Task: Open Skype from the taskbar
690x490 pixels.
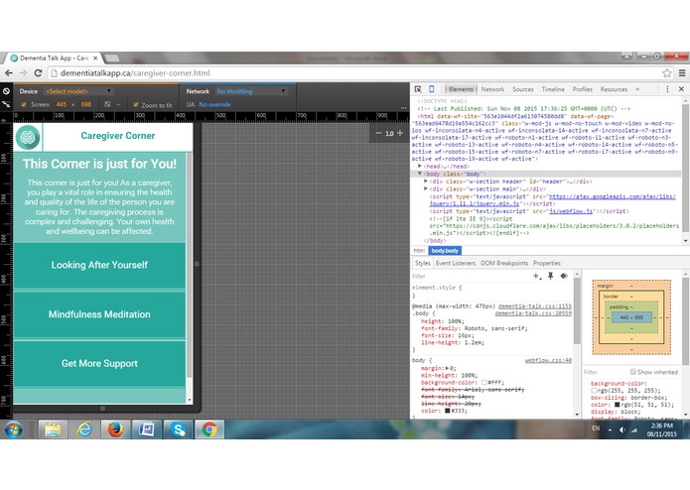Action: (178, 429)
